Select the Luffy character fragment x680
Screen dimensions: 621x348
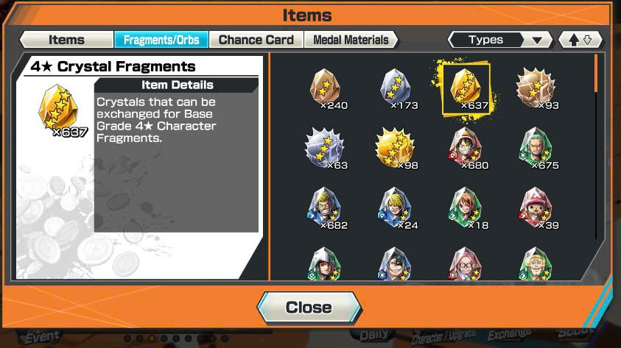click(x=466, y=148)
